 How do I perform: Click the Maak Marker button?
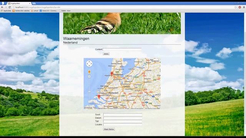(x=109, y=129)
